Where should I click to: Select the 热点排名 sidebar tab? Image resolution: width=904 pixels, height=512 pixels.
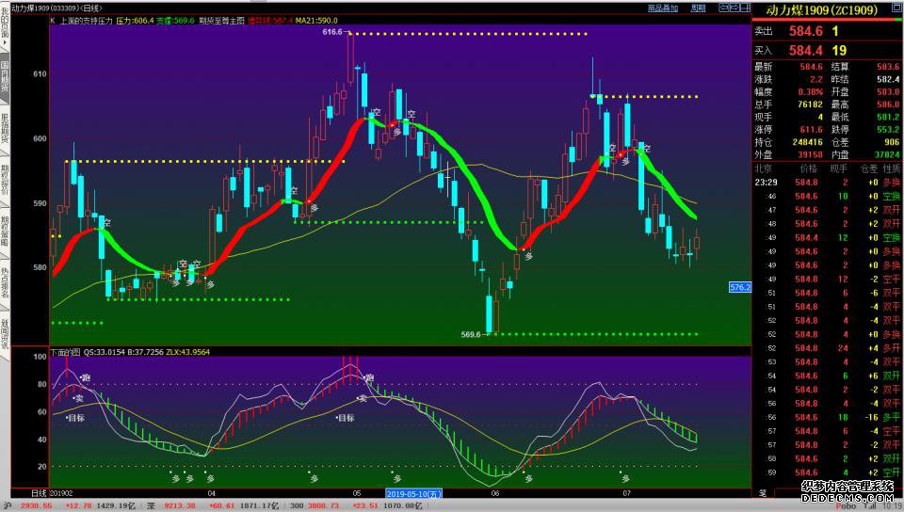5,282
